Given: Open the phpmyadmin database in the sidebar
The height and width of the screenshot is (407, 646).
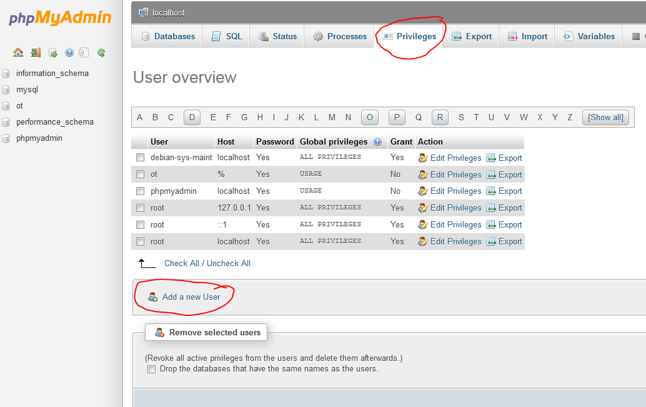Looking at the screenshot, I should (x=39, y=138).
